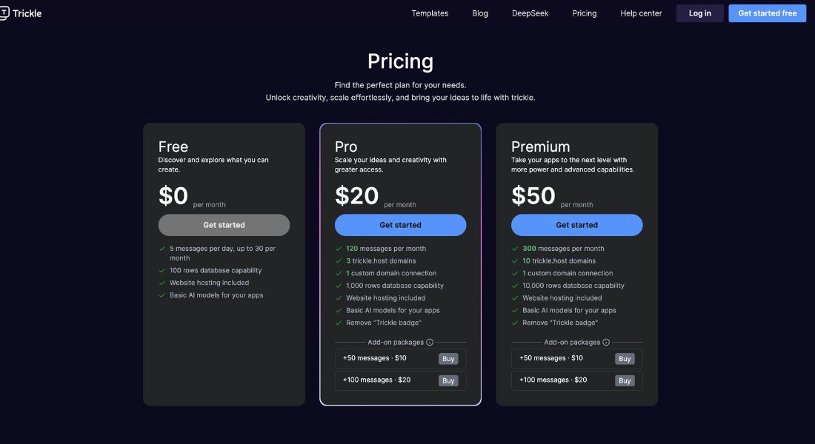Open the Templates menu item
This screenshot has width=815, height=444.
tap(430, 13)
